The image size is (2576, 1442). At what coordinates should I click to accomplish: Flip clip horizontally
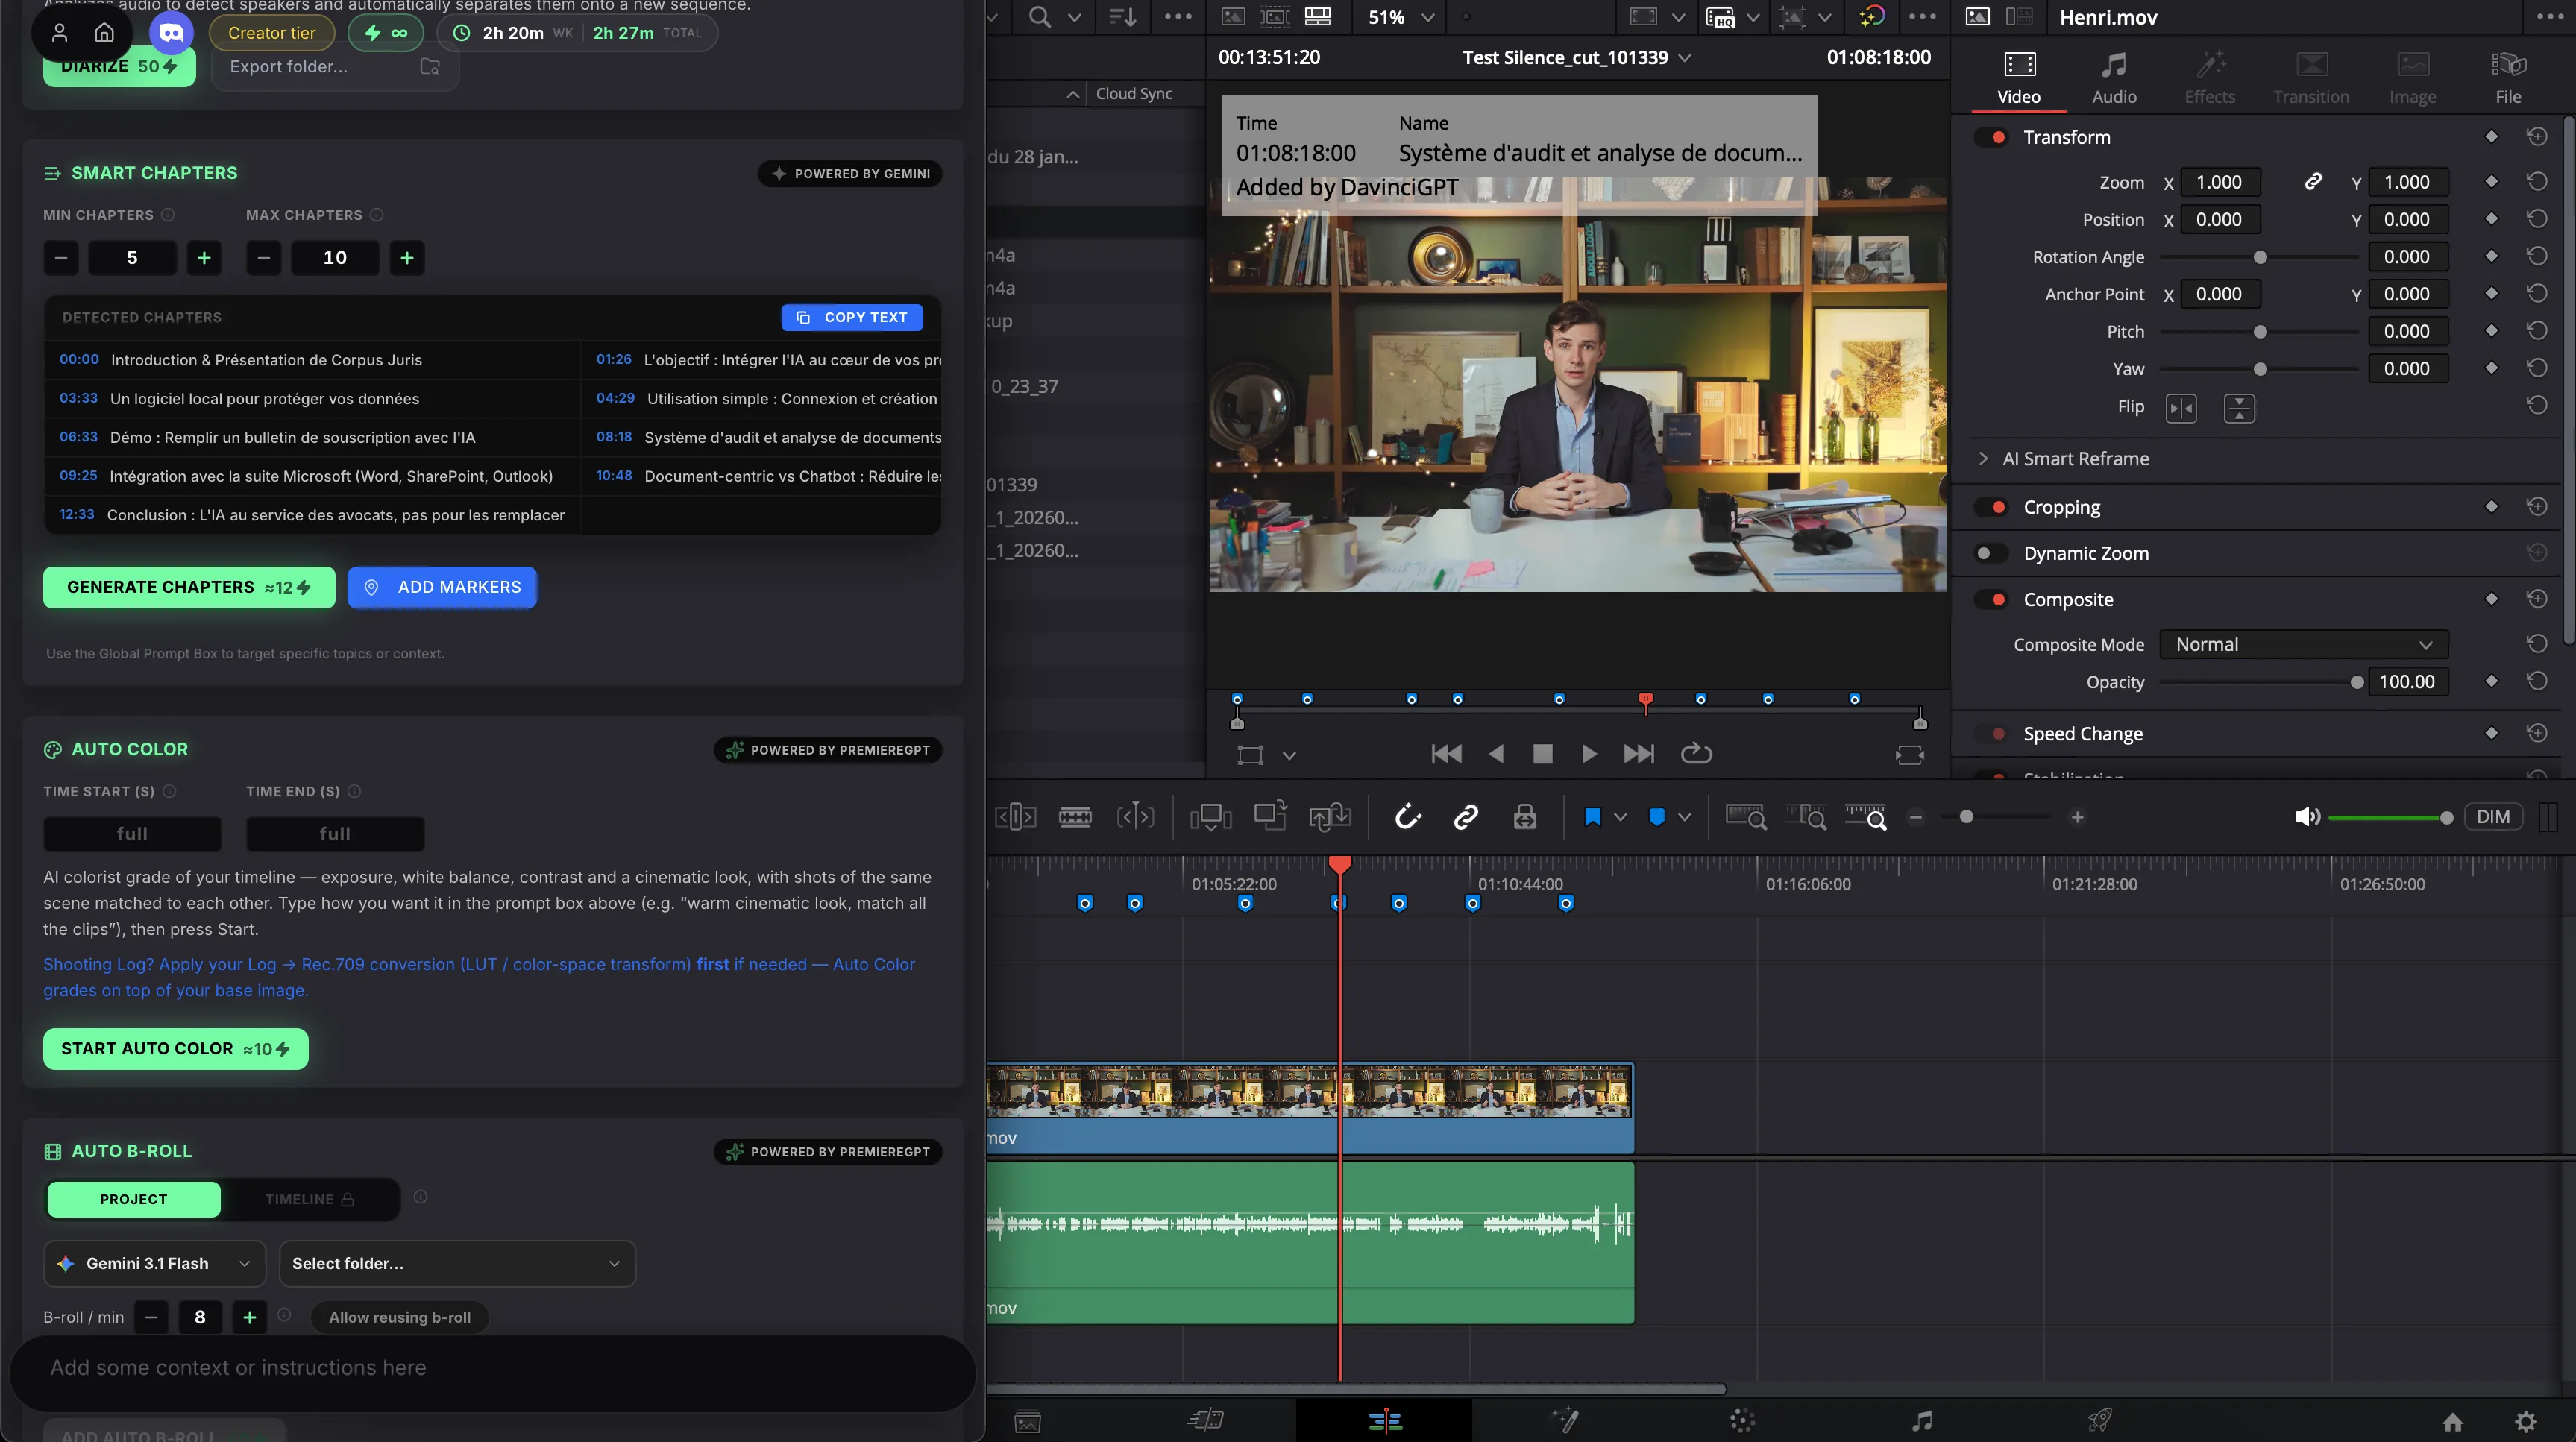2181,408
